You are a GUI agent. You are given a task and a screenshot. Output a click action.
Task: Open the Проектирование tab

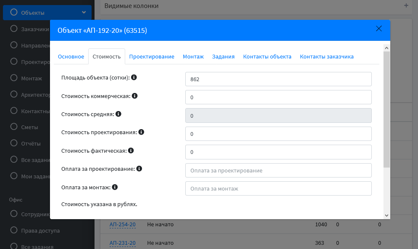[x=152, y=57]
